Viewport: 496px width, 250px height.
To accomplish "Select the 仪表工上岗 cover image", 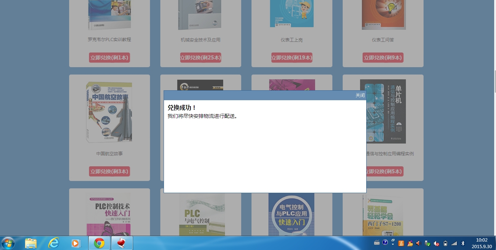I will click(292, 14).
